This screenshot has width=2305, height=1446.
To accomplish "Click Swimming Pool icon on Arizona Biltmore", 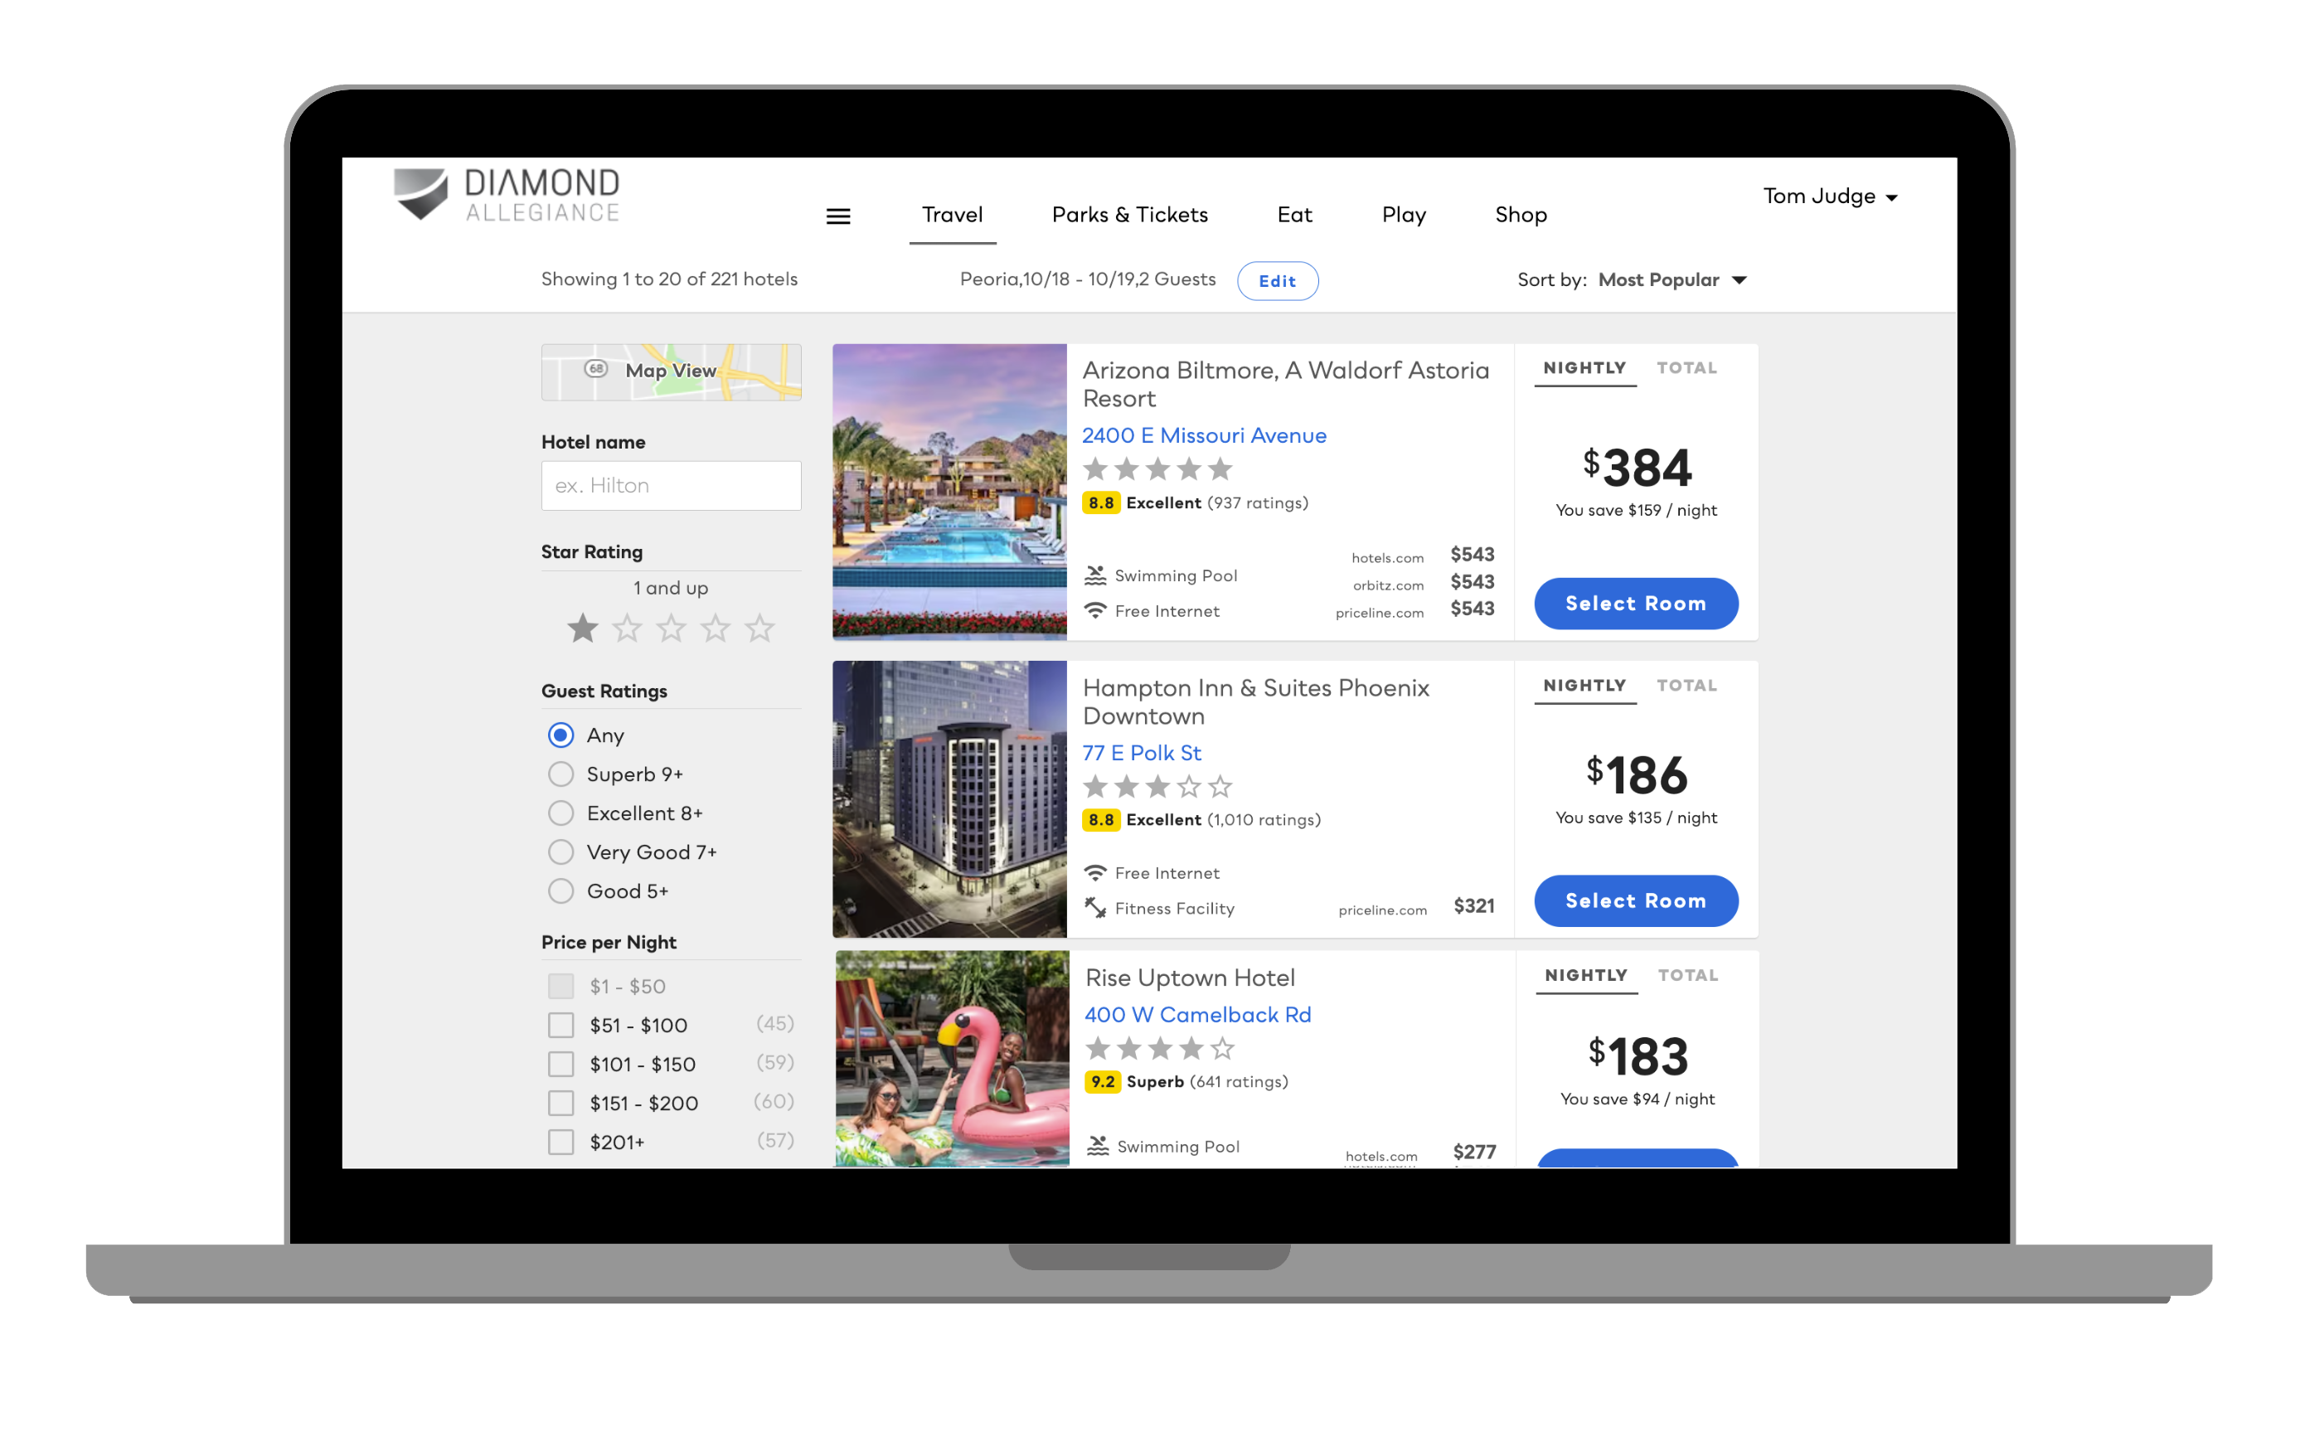I will pos(1095,575).
